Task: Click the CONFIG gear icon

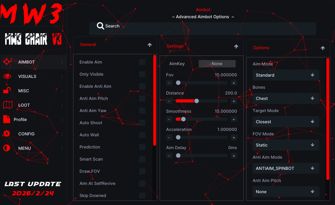Action: tap(7, 134)
